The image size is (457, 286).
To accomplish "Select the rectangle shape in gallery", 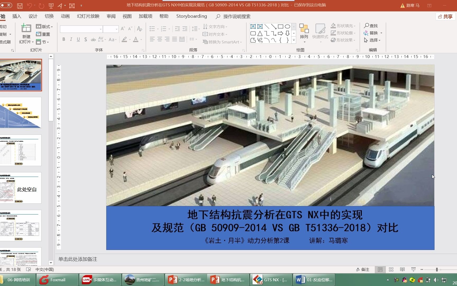I will click(281, 26).
